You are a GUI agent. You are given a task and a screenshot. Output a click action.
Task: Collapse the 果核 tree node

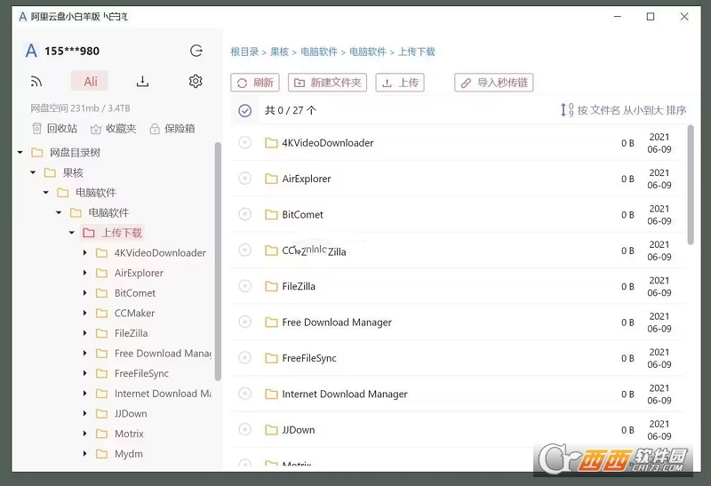33,172
